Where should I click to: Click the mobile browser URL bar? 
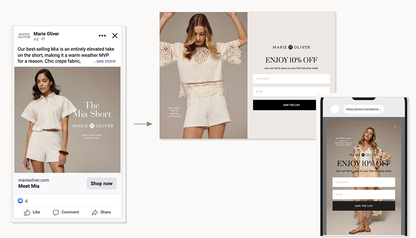tap(364, 109)
